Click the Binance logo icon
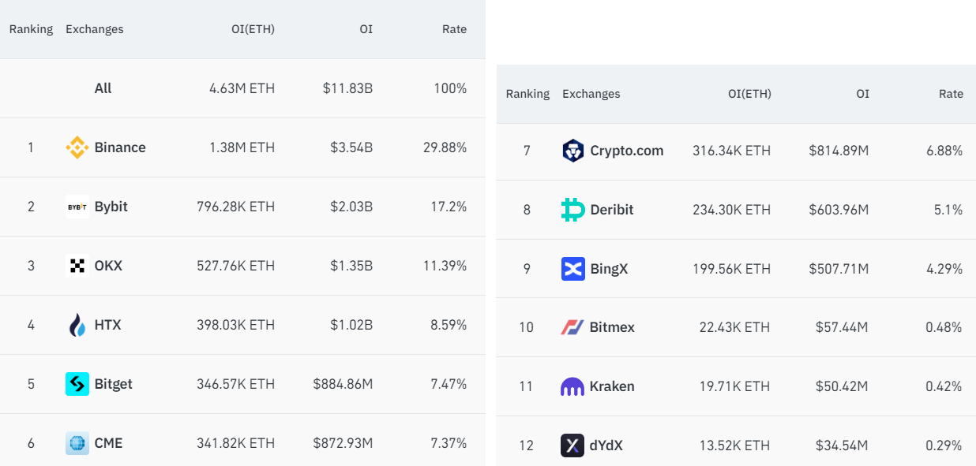Screen dimensions: 976x466 pos(77,147)
